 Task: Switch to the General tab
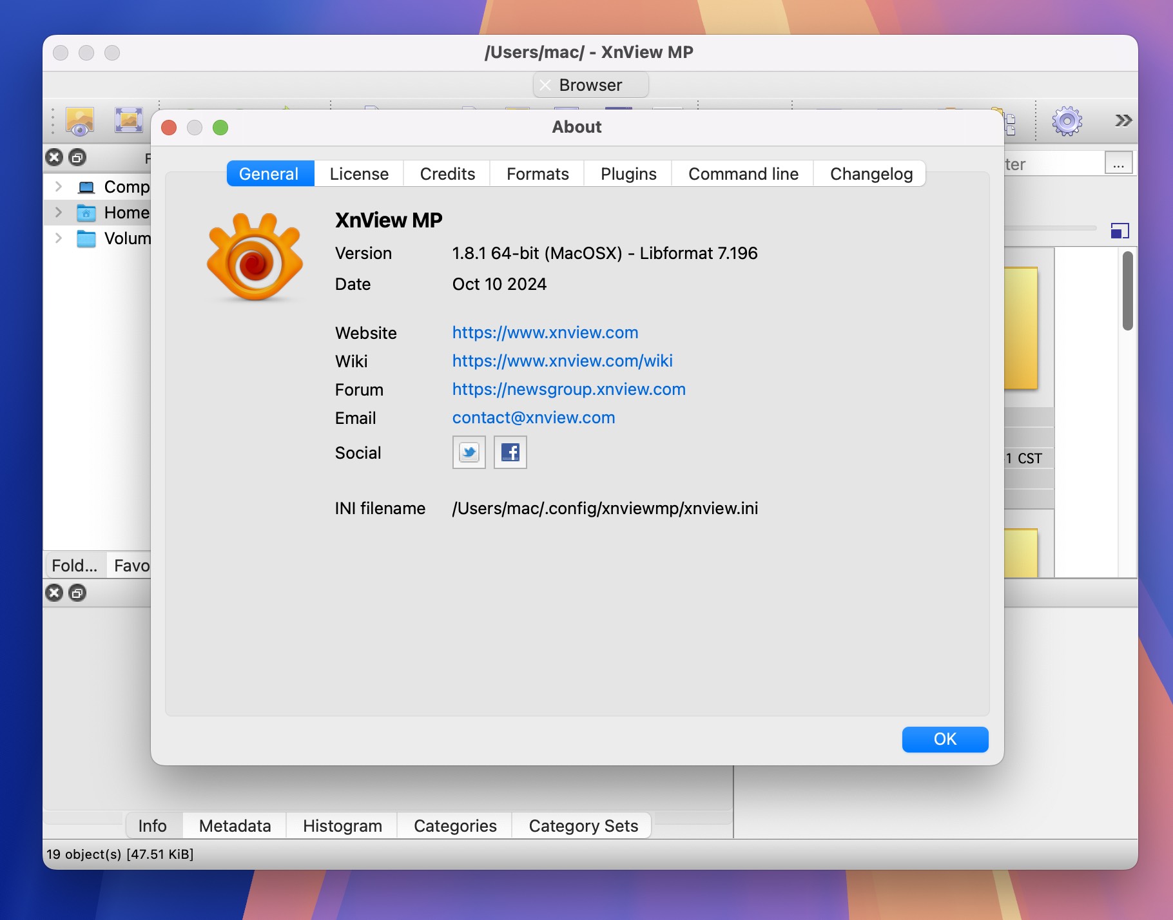click(270, 174)
